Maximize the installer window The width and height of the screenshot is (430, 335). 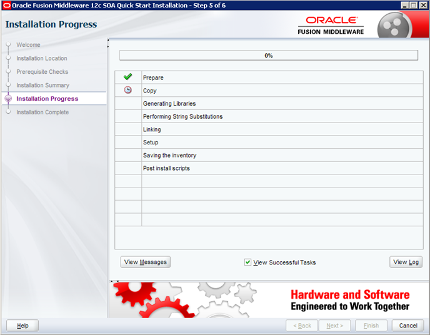pyautogui.click(x=414, y=5)
